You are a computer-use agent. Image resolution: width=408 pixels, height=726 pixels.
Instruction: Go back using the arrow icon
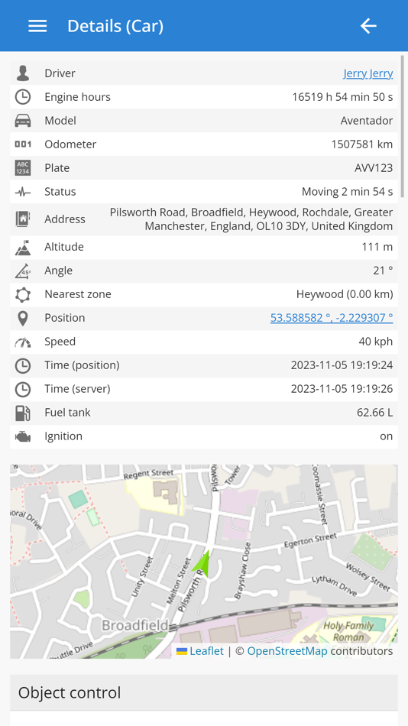click(x=368, y=26)
